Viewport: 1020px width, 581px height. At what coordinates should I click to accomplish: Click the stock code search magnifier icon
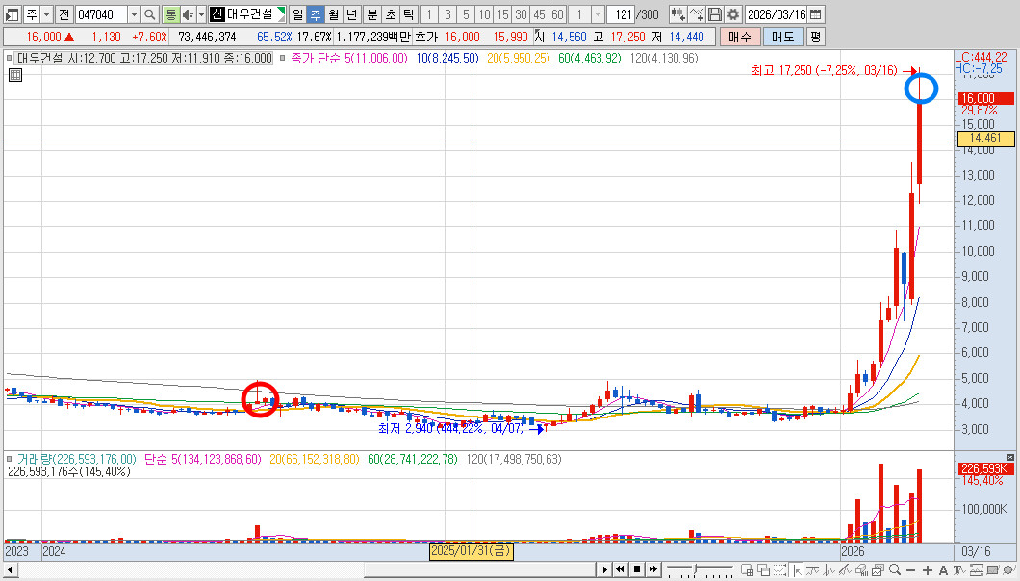point(149,14)
